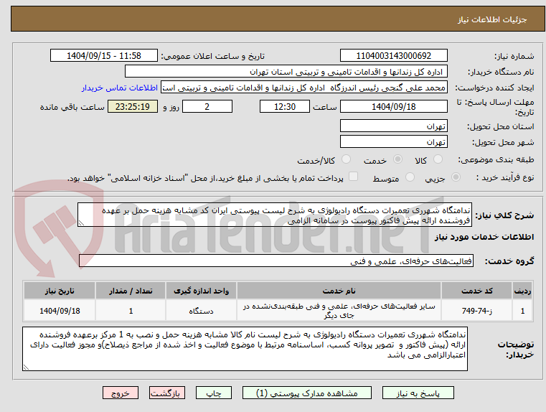The image size is (546, 412).
Task: Click the row number cell 1
Action: click(522, 311)
